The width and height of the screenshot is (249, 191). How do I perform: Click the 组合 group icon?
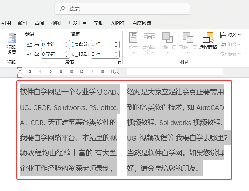223,45
